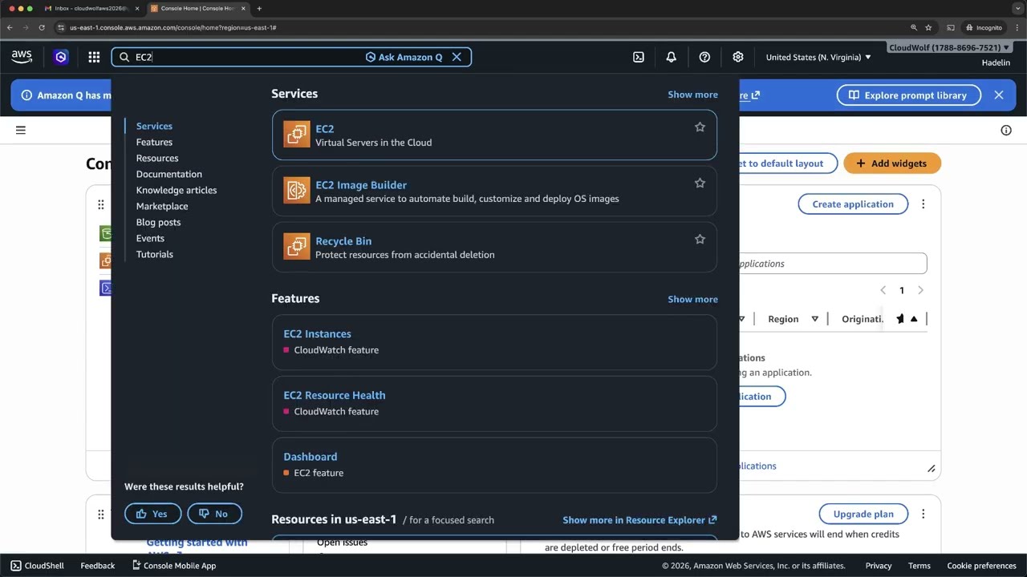Close the Amazon Q banner
The width and height of the screenshot is (1027, 577).
tap(999, 95)
